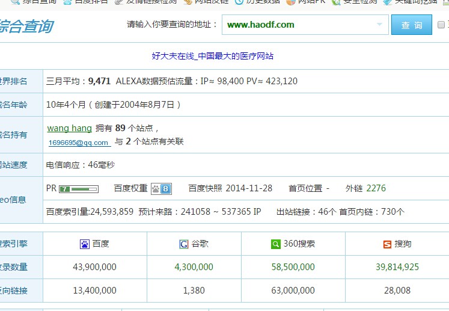
Task: Select the 预计来路 241058 ~ 537365 IP text
Action: (200, 212)
